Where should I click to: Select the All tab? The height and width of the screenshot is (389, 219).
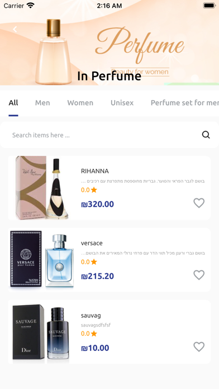coord(13,103)
